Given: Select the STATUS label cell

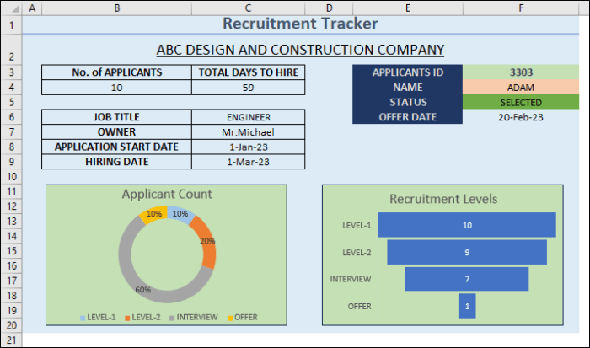Looking at the screenshot, I should (407, 102).
